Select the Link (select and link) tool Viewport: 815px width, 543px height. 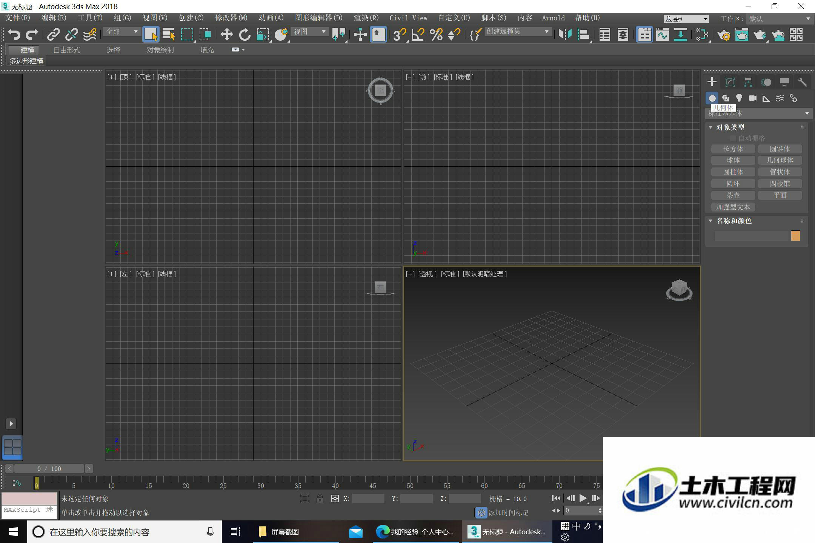tap(53, 35)
